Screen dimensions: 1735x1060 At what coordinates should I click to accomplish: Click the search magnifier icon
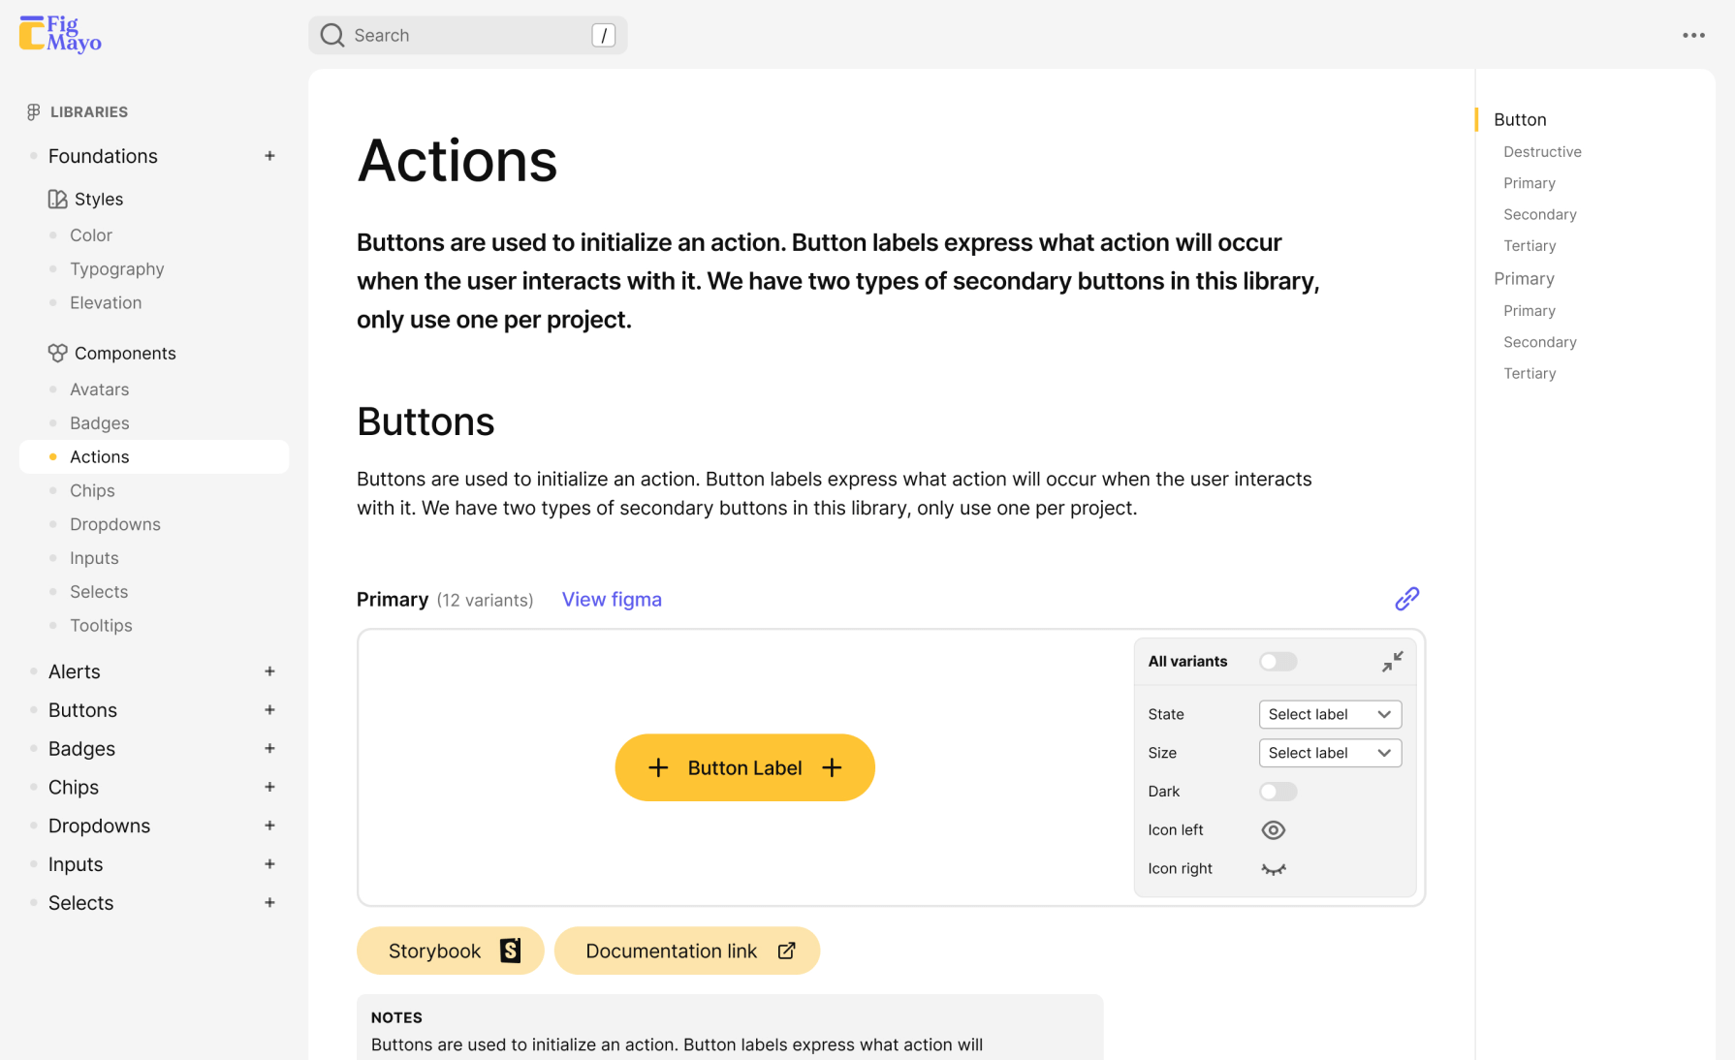pyautogui.click(x=331, y=35)
